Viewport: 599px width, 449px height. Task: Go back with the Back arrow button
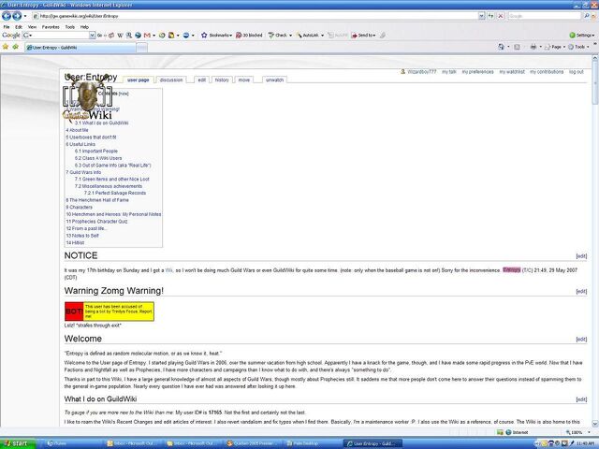point(7,16)
